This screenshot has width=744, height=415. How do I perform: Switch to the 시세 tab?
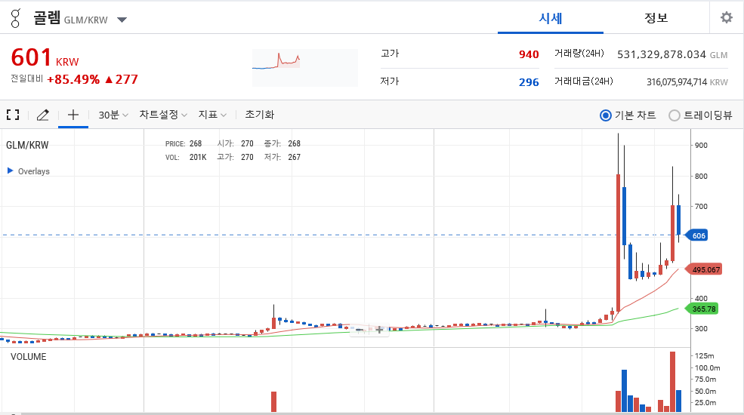tap(551, 18)
